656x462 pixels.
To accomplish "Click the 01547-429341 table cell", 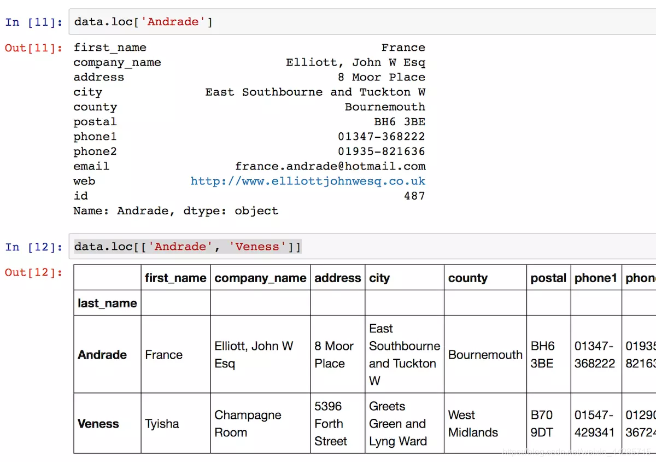I will (x=596, y=423).
